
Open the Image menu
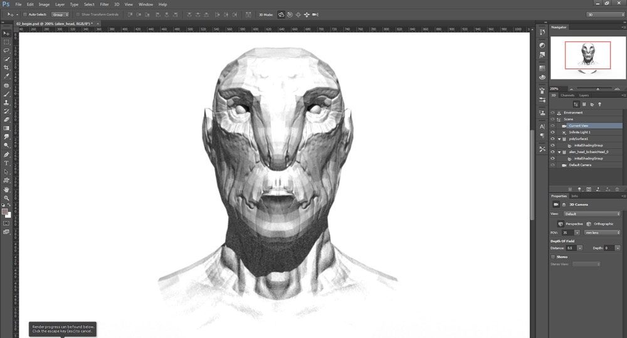coord(44,4)
